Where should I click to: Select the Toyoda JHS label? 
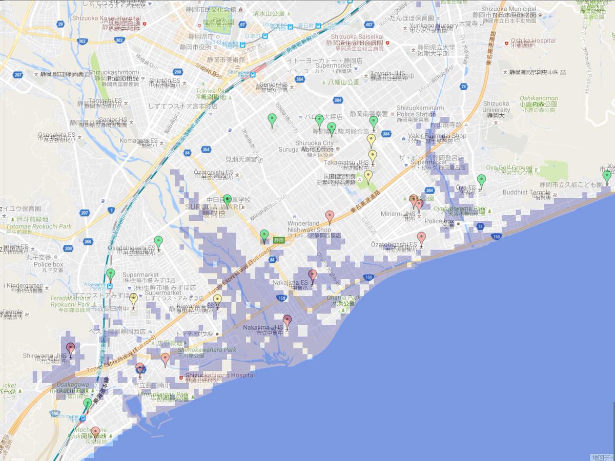click(x=387, y=73)
